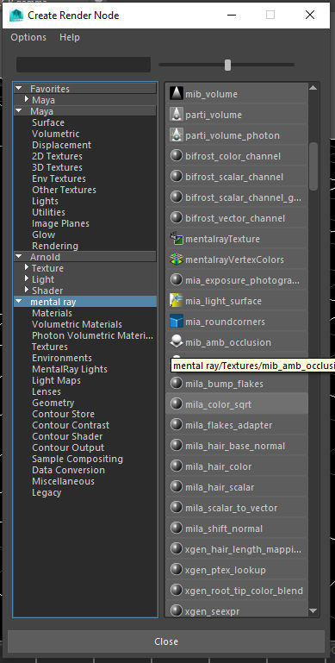Screen dimensions: 335x663
Task: Select the Sample Compositing category
Action: 78,459
